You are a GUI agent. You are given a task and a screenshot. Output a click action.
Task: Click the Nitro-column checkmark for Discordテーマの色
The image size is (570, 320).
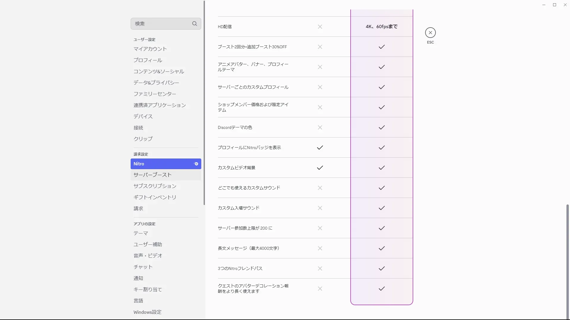(381, 127)
